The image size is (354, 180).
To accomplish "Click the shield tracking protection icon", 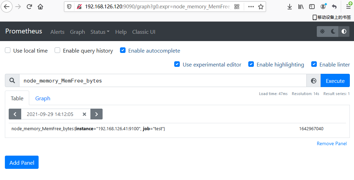I will point(69,7).
